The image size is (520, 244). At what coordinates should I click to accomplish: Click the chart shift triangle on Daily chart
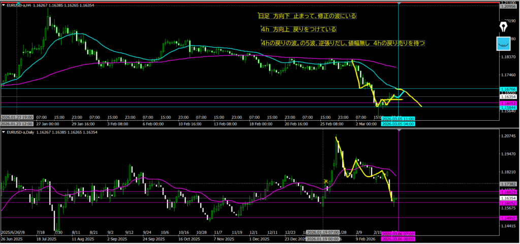tap(399, 131)
